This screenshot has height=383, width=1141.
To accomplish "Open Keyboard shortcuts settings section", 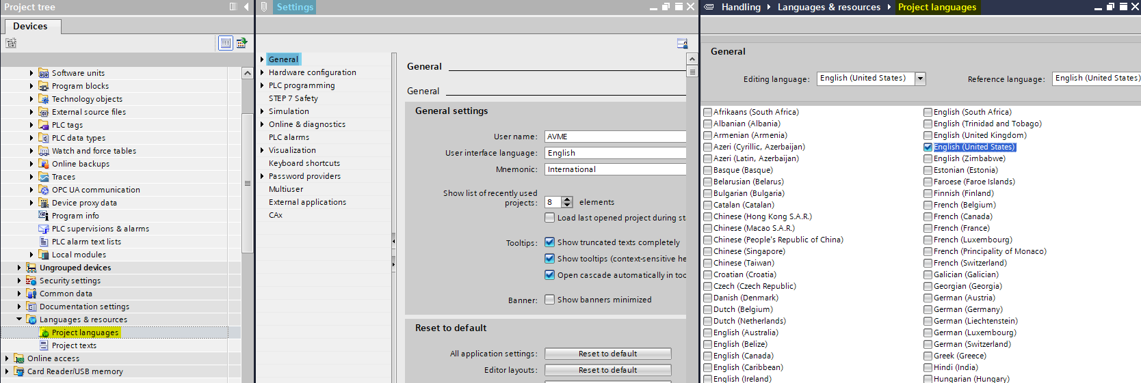I will pyautogui.click(x=304, y=163).
